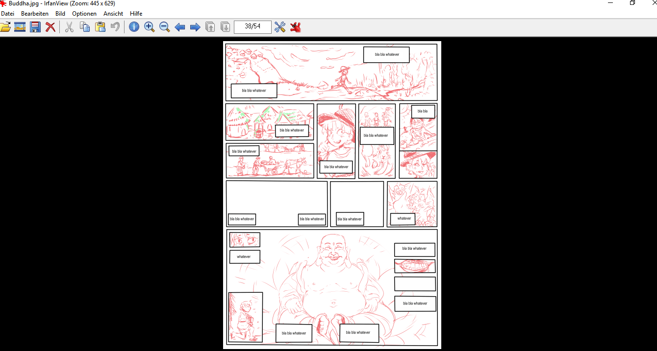The width and height of the screenshot is (657, 351).
Task: Click the red IrfanView About icon
Action: pyautogui.click(x=295, y=27)
